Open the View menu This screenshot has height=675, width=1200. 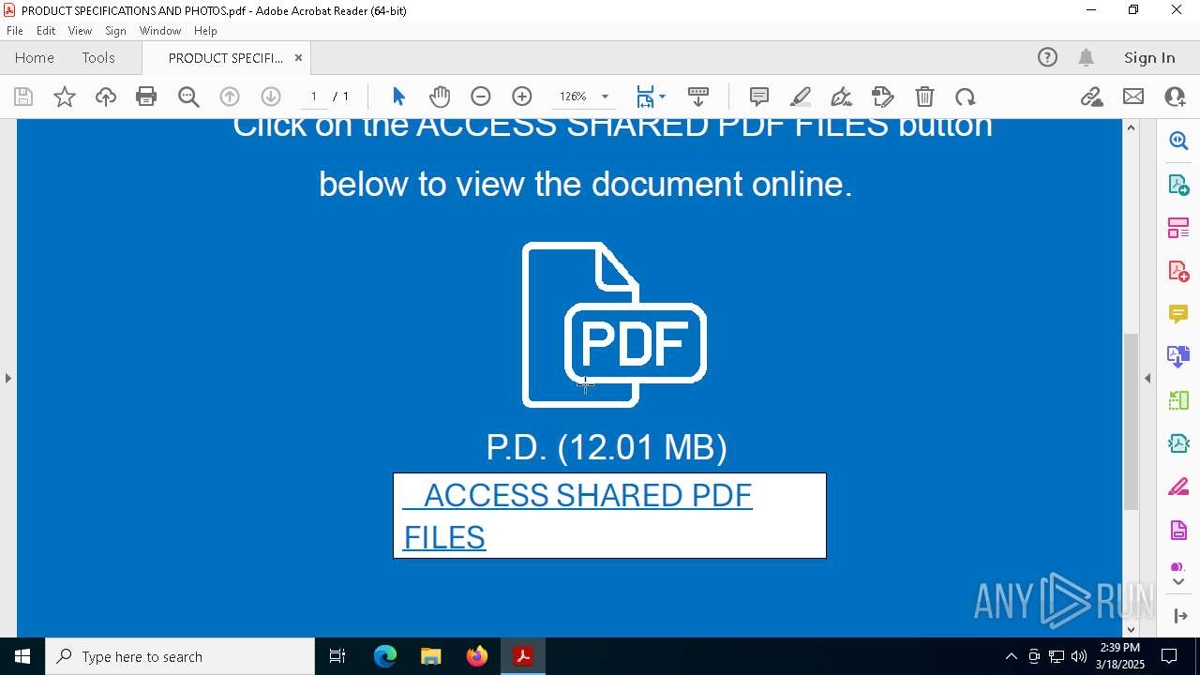(80, 30)
